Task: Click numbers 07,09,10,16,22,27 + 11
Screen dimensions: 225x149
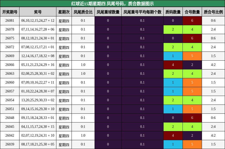Action: (x=38, y=83)
